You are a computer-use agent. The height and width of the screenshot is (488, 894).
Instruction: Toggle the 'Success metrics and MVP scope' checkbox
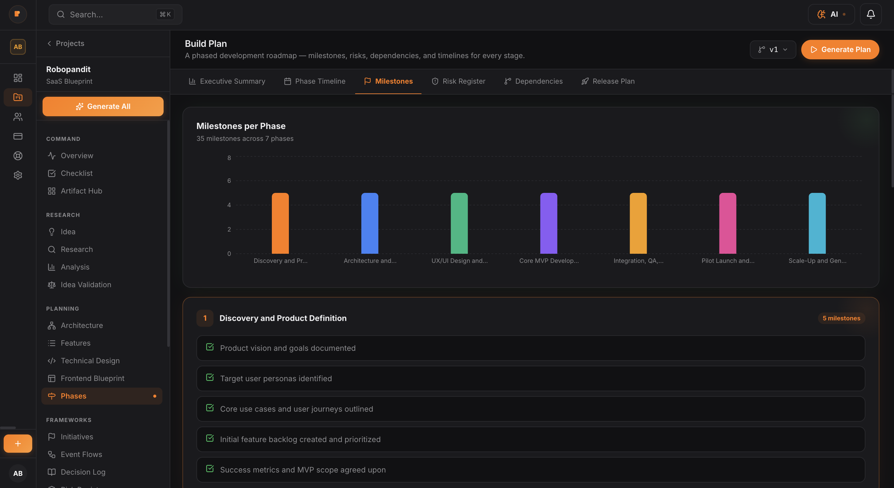[210, 469]
